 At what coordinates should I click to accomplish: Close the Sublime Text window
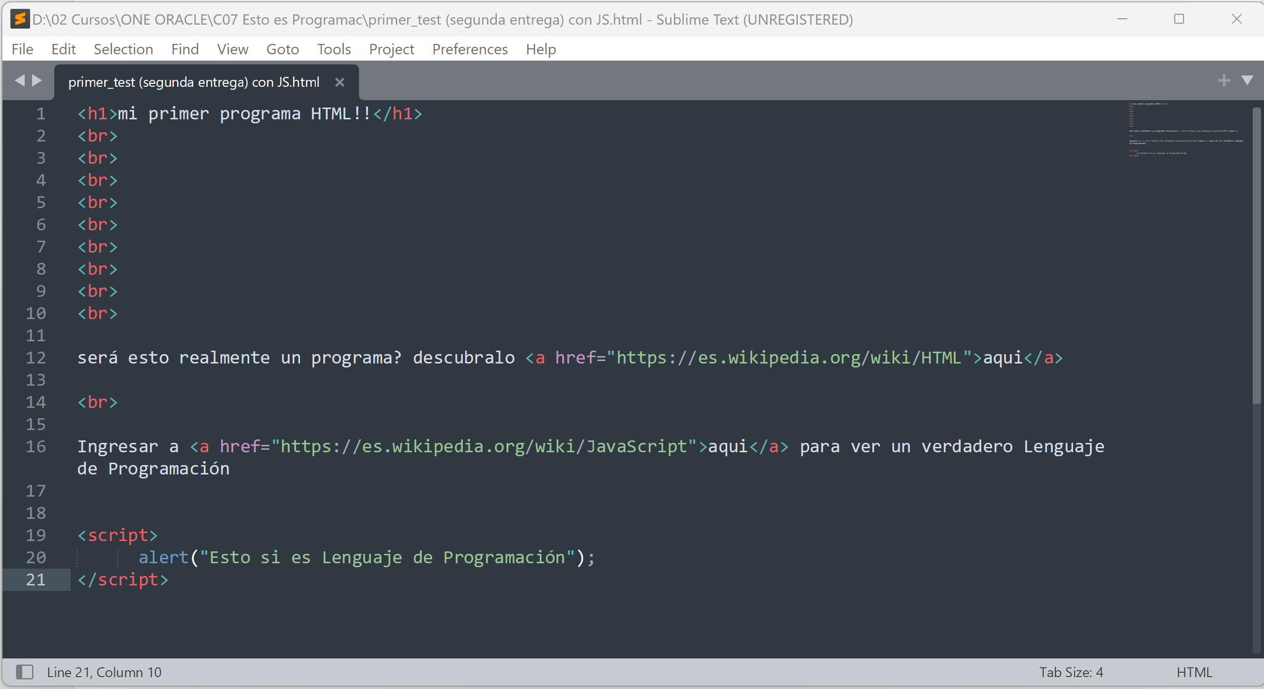(1236, 19)
